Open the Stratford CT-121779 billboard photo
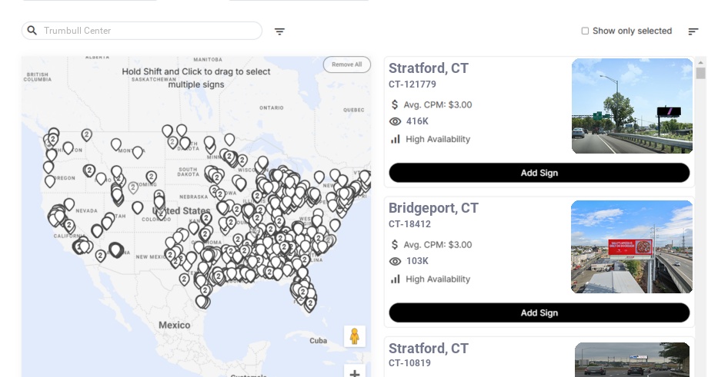 pyautogui.click(x=632, y=106)
